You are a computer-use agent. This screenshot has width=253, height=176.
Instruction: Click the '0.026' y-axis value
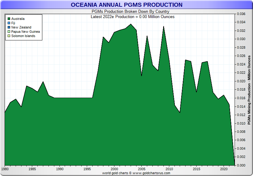[x=241, y=56]
